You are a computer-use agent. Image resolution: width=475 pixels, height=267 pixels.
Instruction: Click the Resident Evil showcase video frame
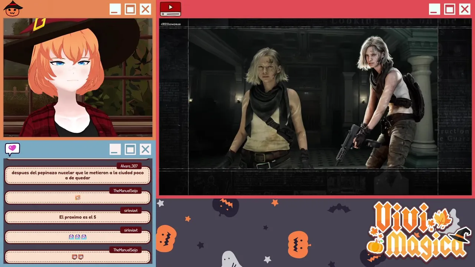click(315, 107)
